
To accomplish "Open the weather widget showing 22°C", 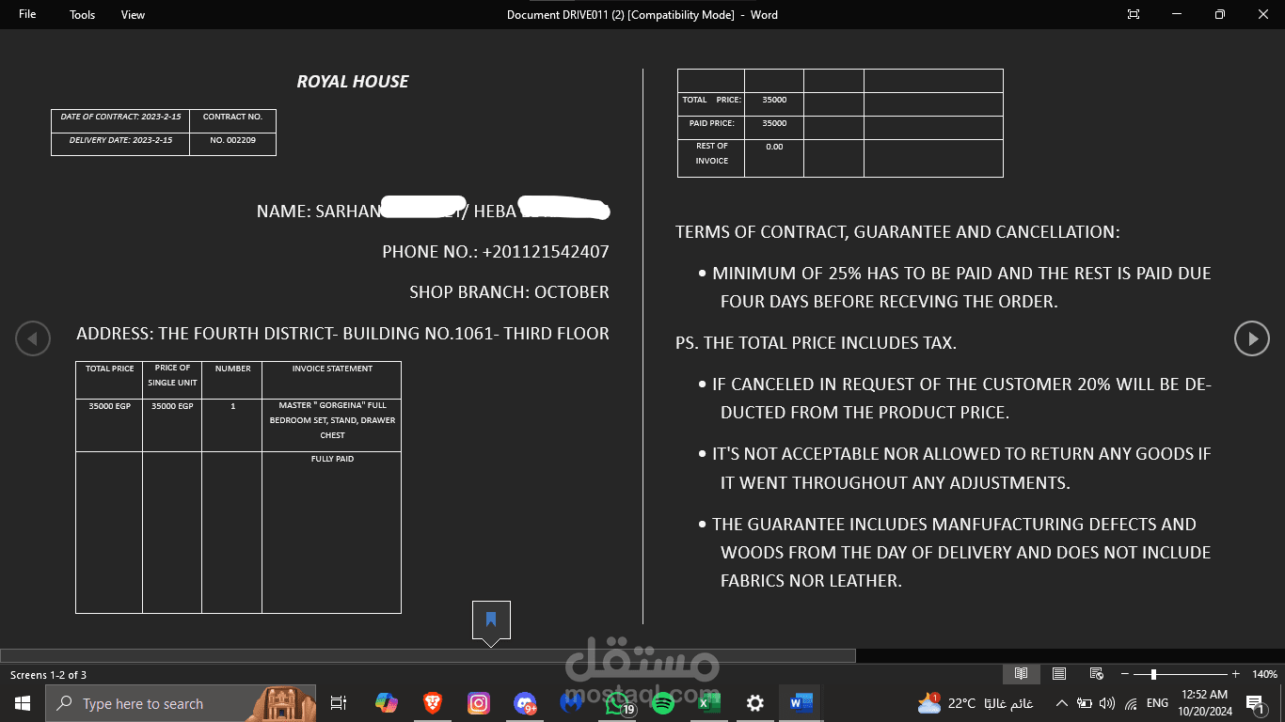I will pyautogui.click(x=975, y=703).
